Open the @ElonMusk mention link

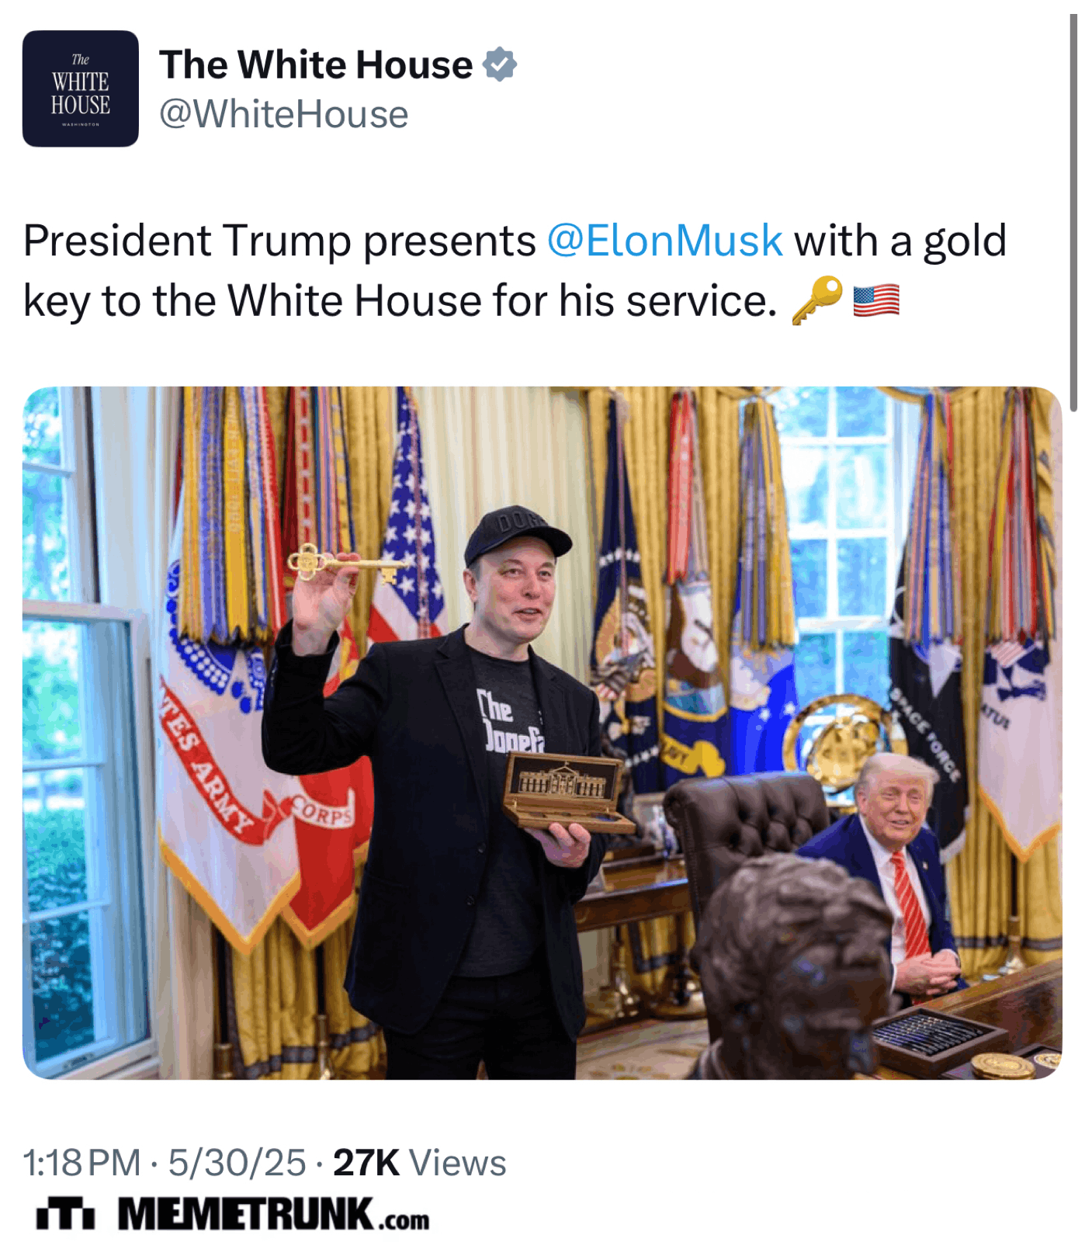665,241
